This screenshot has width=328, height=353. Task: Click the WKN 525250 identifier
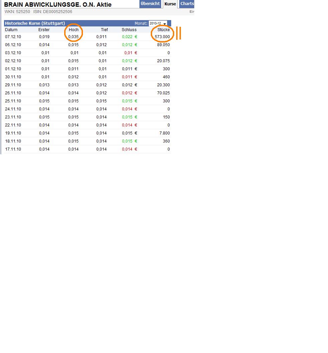tap(17, 11)
